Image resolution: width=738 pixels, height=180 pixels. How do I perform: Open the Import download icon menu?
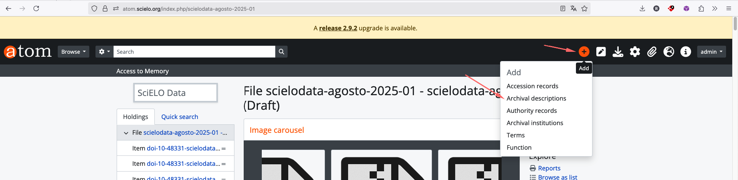point(618,51)
